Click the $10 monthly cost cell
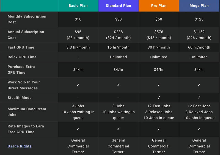This screenshot has width=220, height=155. coord(78,19)
